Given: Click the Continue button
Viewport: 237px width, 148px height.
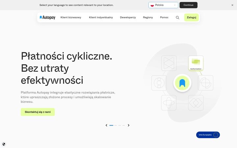Looking at the screenshot, I should tap(189, 5).
